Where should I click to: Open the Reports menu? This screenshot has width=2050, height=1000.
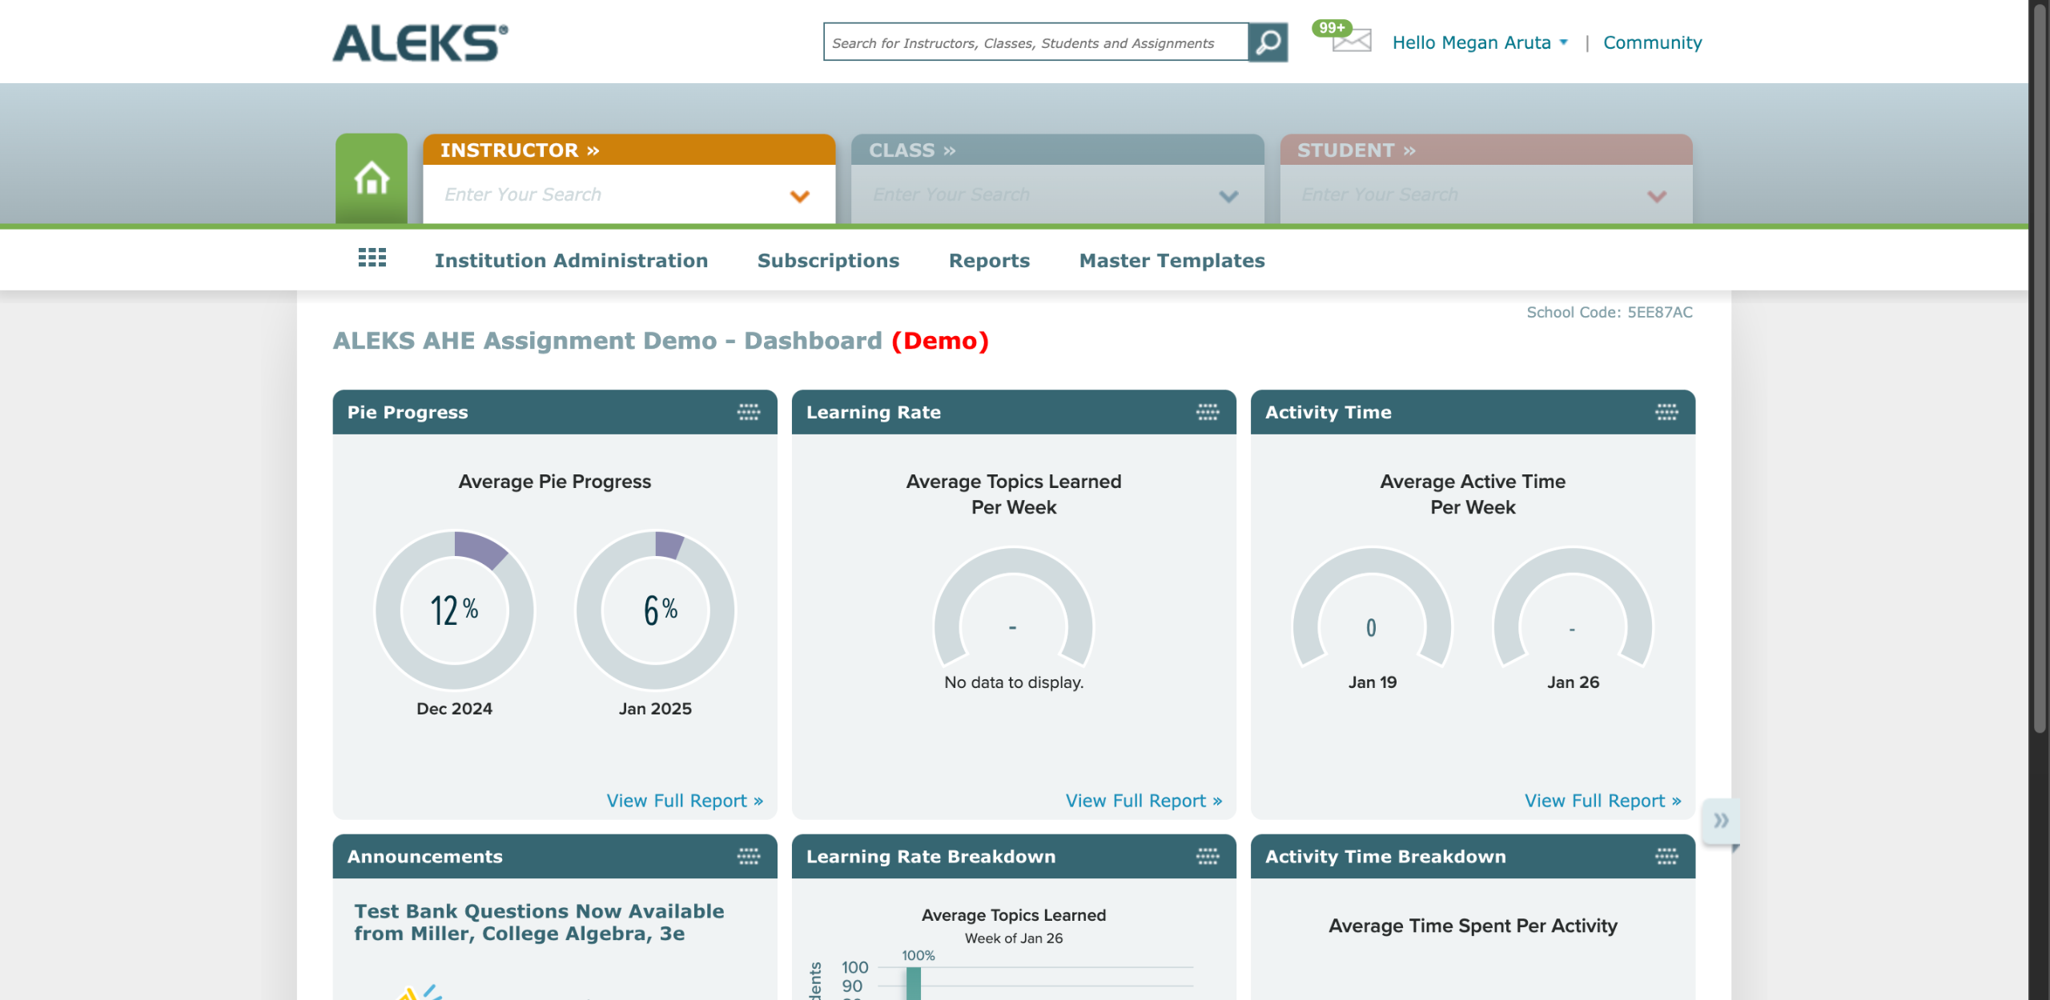click(x=989, y=260)
